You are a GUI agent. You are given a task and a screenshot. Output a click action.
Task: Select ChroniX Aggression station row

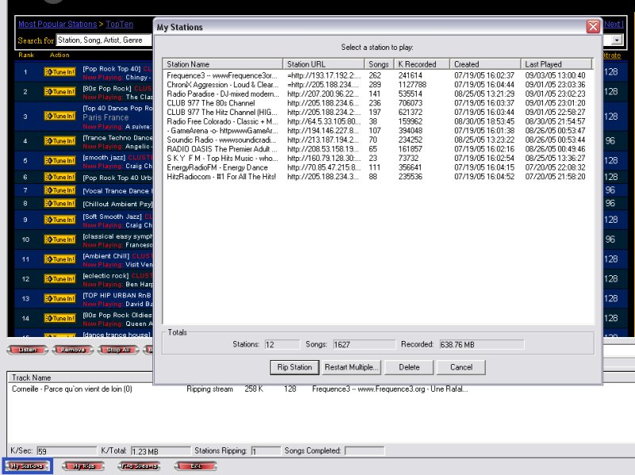pos(378,85)
